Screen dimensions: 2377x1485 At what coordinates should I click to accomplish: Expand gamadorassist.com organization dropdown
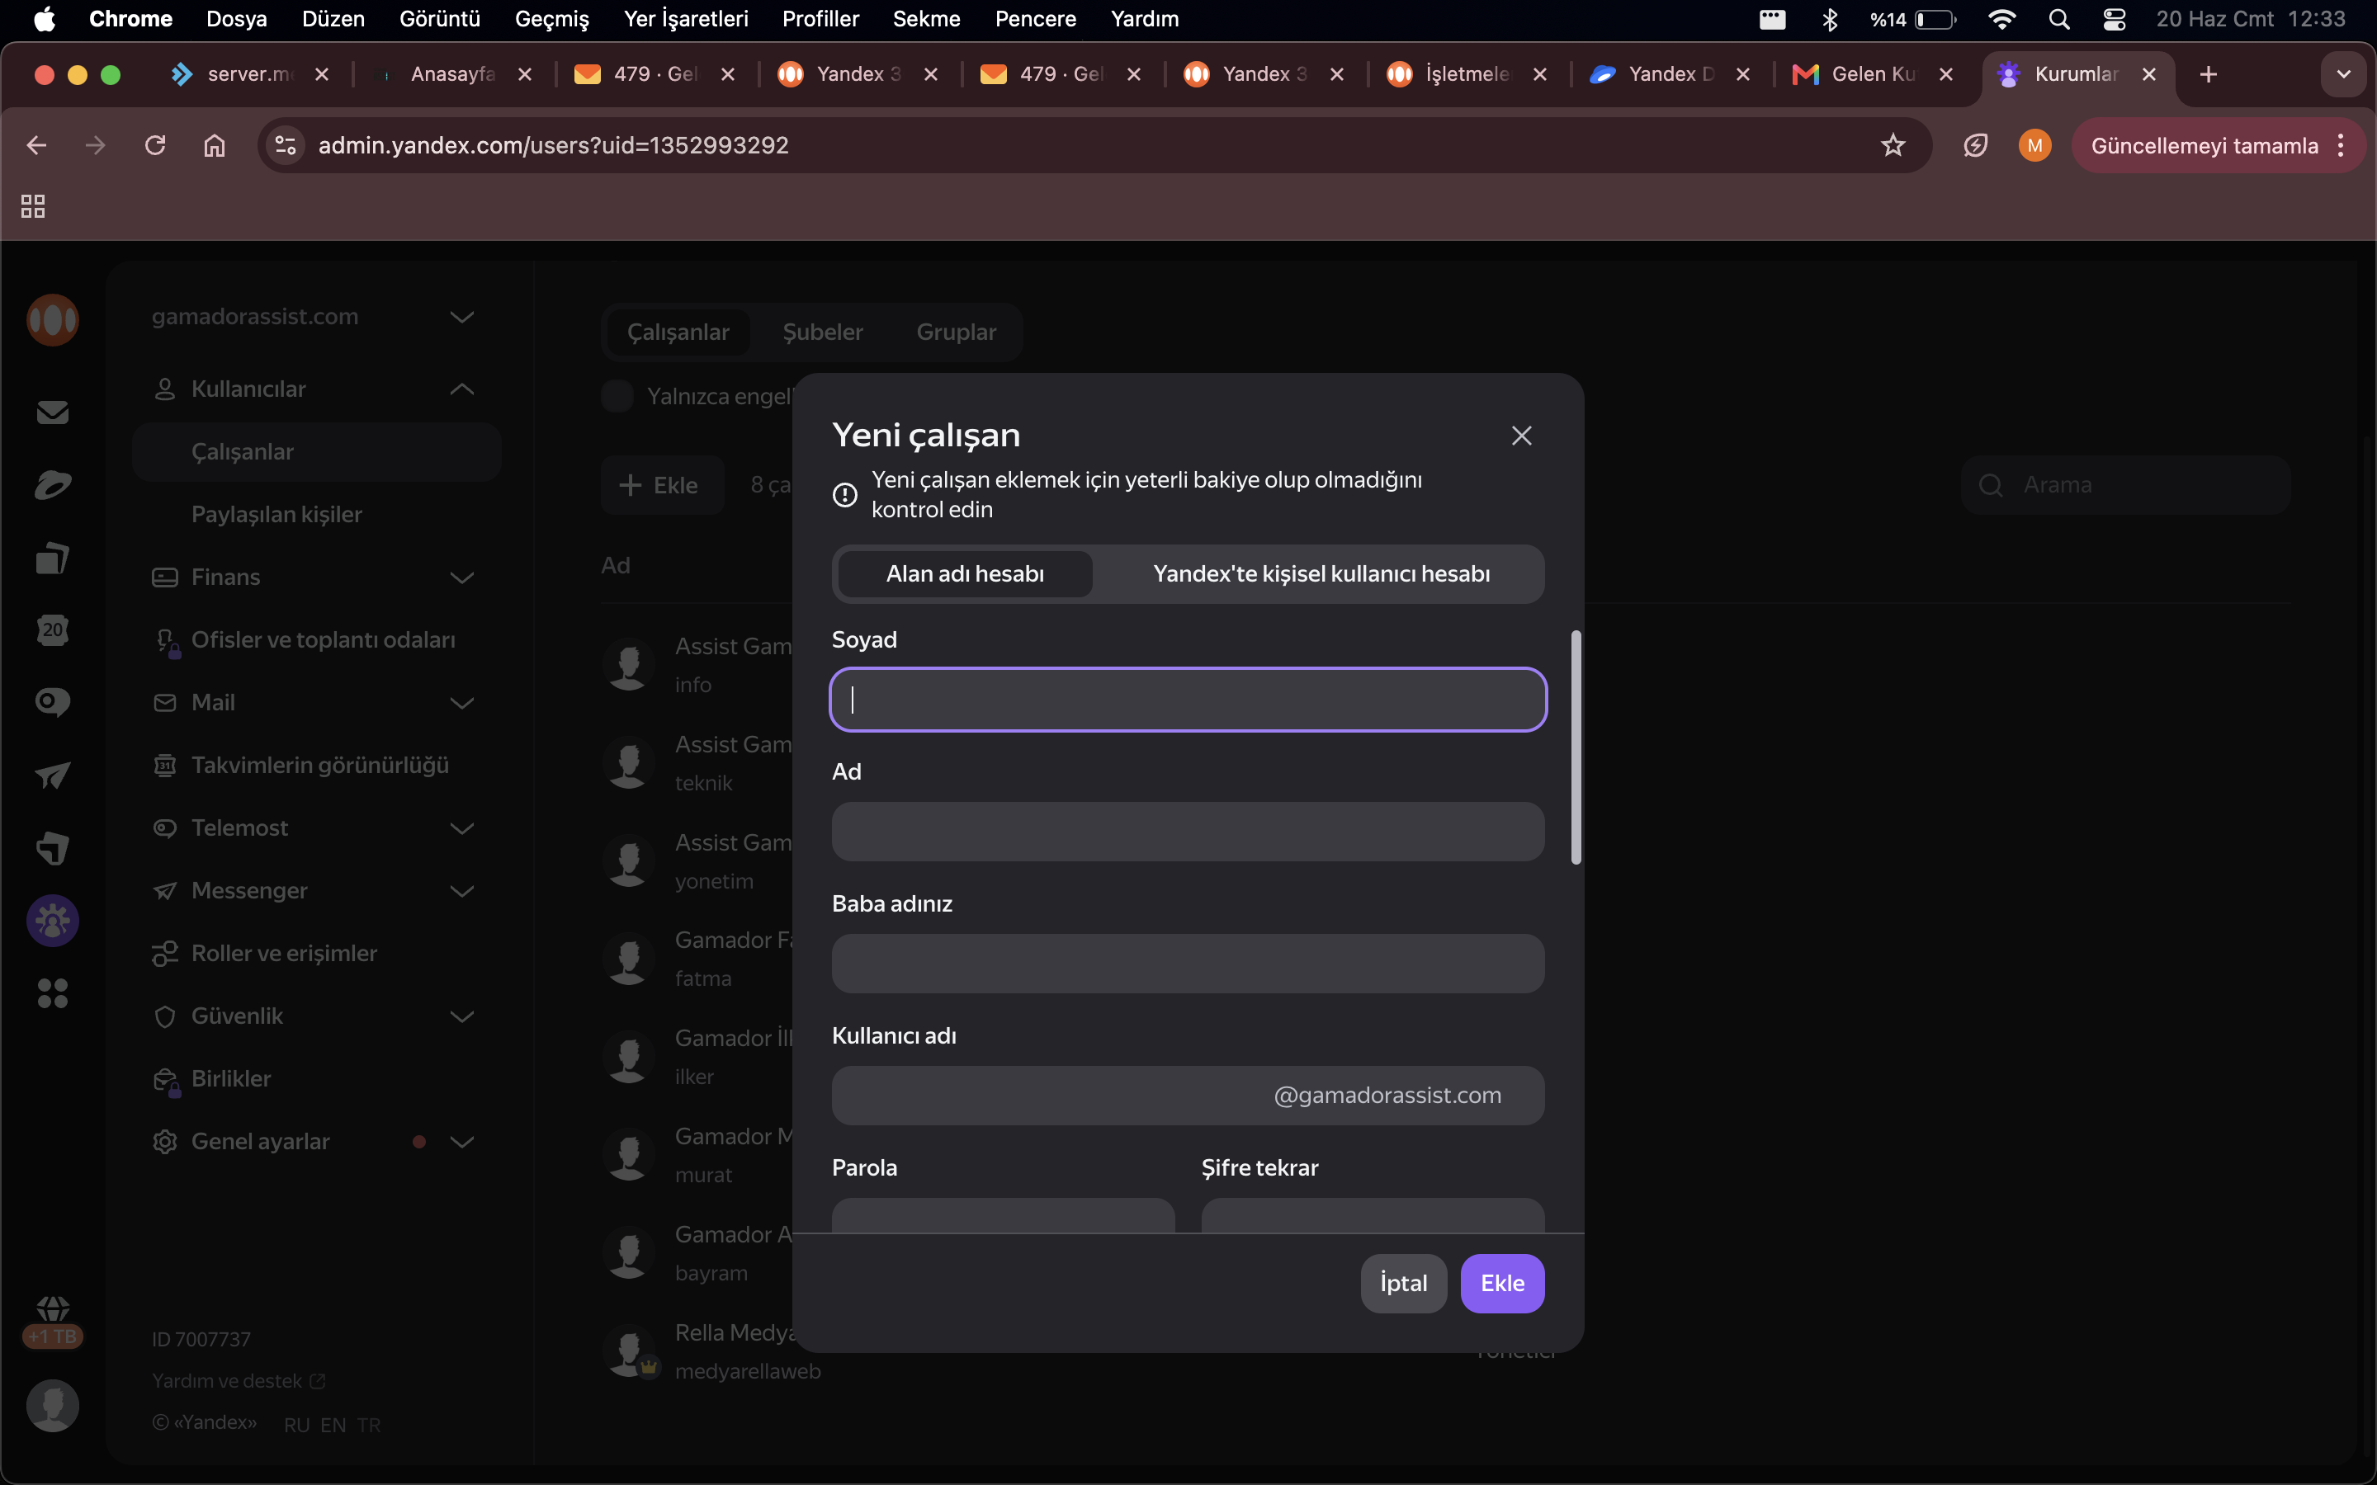[x=461, y=316]
